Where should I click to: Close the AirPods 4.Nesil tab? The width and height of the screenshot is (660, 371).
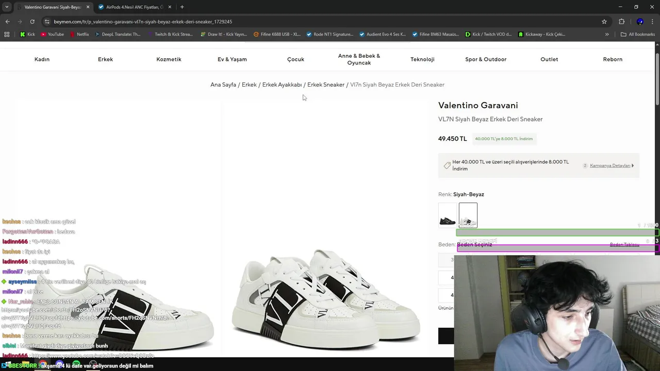point(170,7)
